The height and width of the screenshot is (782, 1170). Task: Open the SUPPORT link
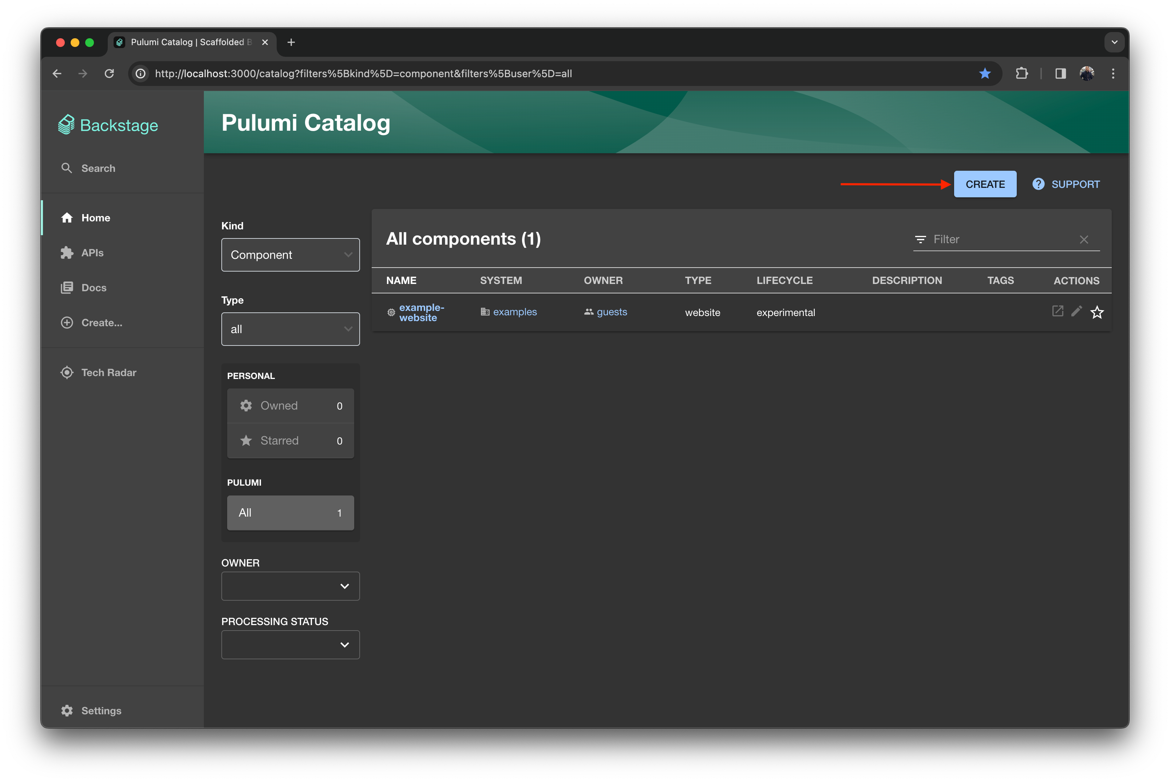point(1066,185)
